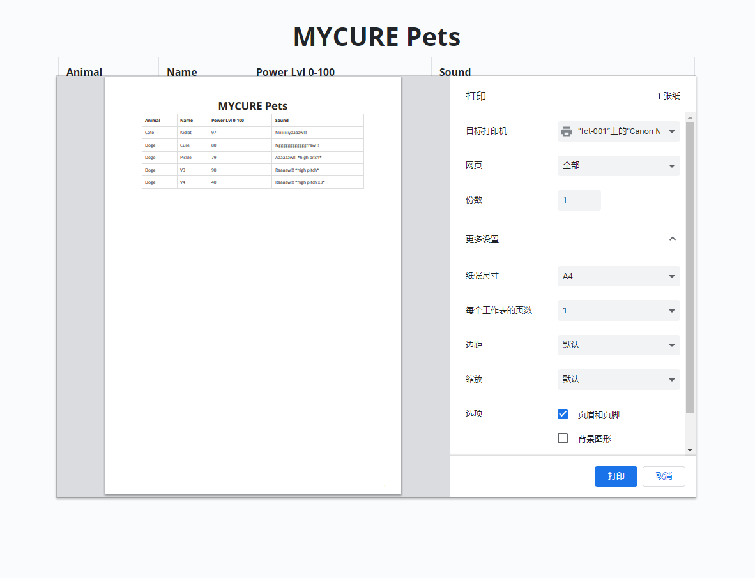
Task: Click the '1 张纸' sheet count text
Action: click(668, 96)
